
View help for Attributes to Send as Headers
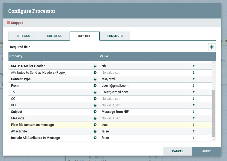click(95, 73)
